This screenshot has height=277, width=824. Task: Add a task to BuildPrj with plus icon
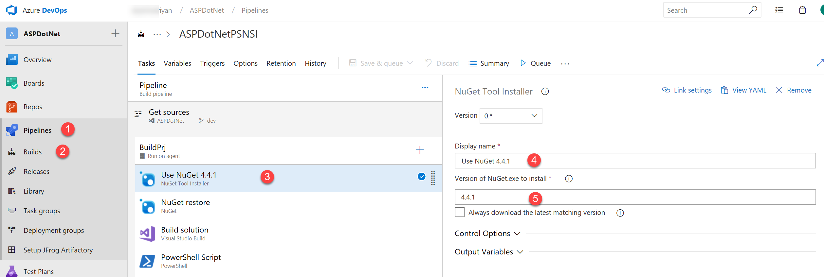click(420, 150)
